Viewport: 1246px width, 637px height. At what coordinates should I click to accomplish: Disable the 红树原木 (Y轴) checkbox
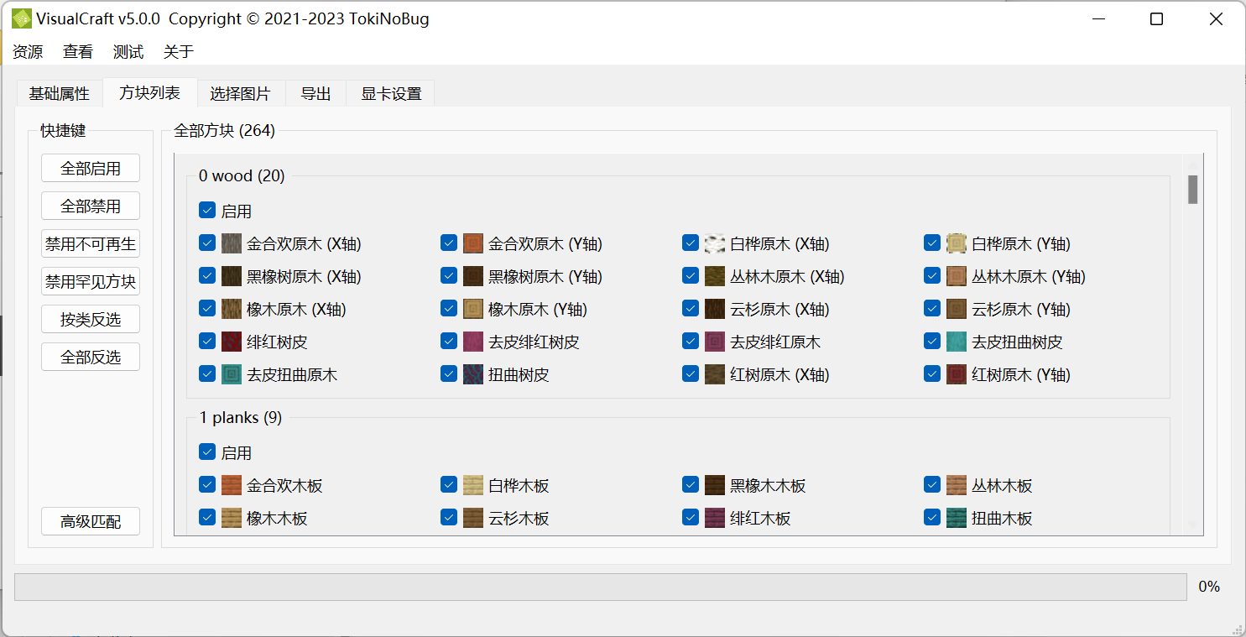tap(932, 374)
